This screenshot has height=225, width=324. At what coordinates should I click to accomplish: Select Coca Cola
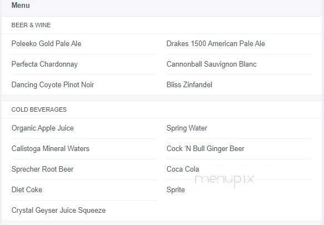pyautogui.click(x=183, y=169)
